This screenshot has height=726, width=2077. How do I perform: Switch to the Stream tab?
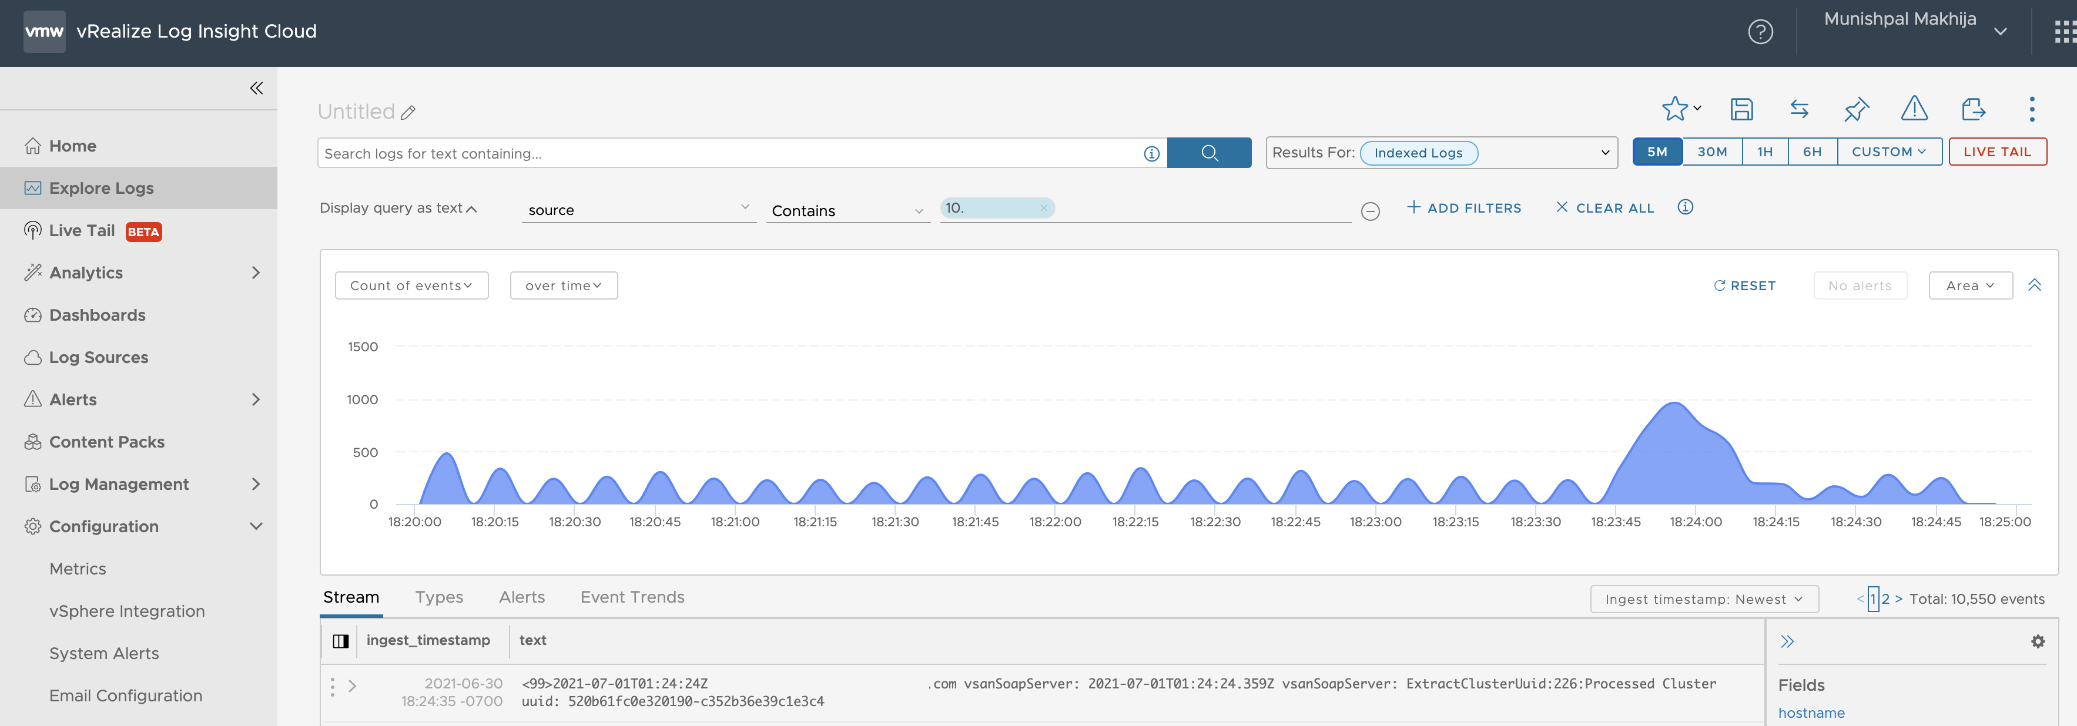pos(351,597)
